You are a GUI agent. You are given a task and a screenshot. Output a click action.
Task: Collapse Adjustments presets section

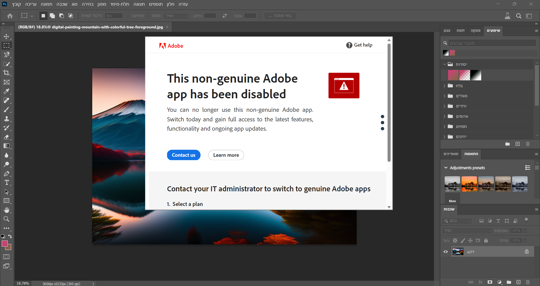pos(446,168)
